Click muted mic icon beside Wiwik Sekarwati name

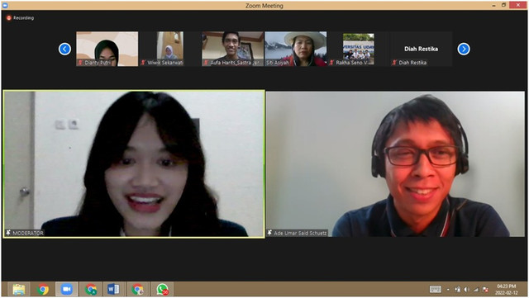click(x=143, y=63)
